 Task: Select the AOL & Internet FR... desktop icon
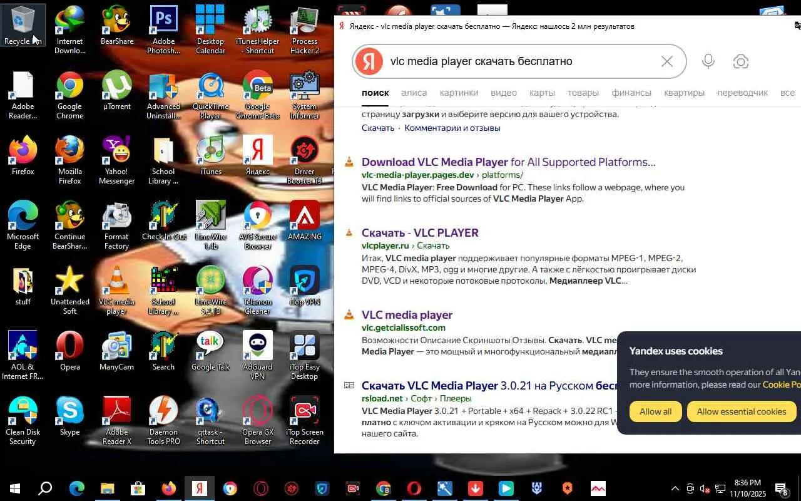click(x=23, y=356)
